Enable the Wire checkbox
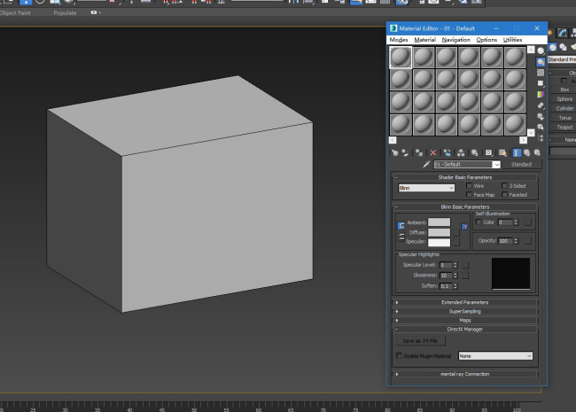576x412 pixels. pyautogui.click(x=469, y=185)
